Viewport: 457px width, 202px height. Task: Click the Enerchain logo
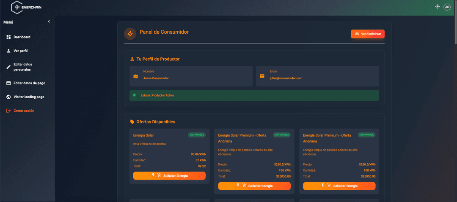tap(26, 7)
